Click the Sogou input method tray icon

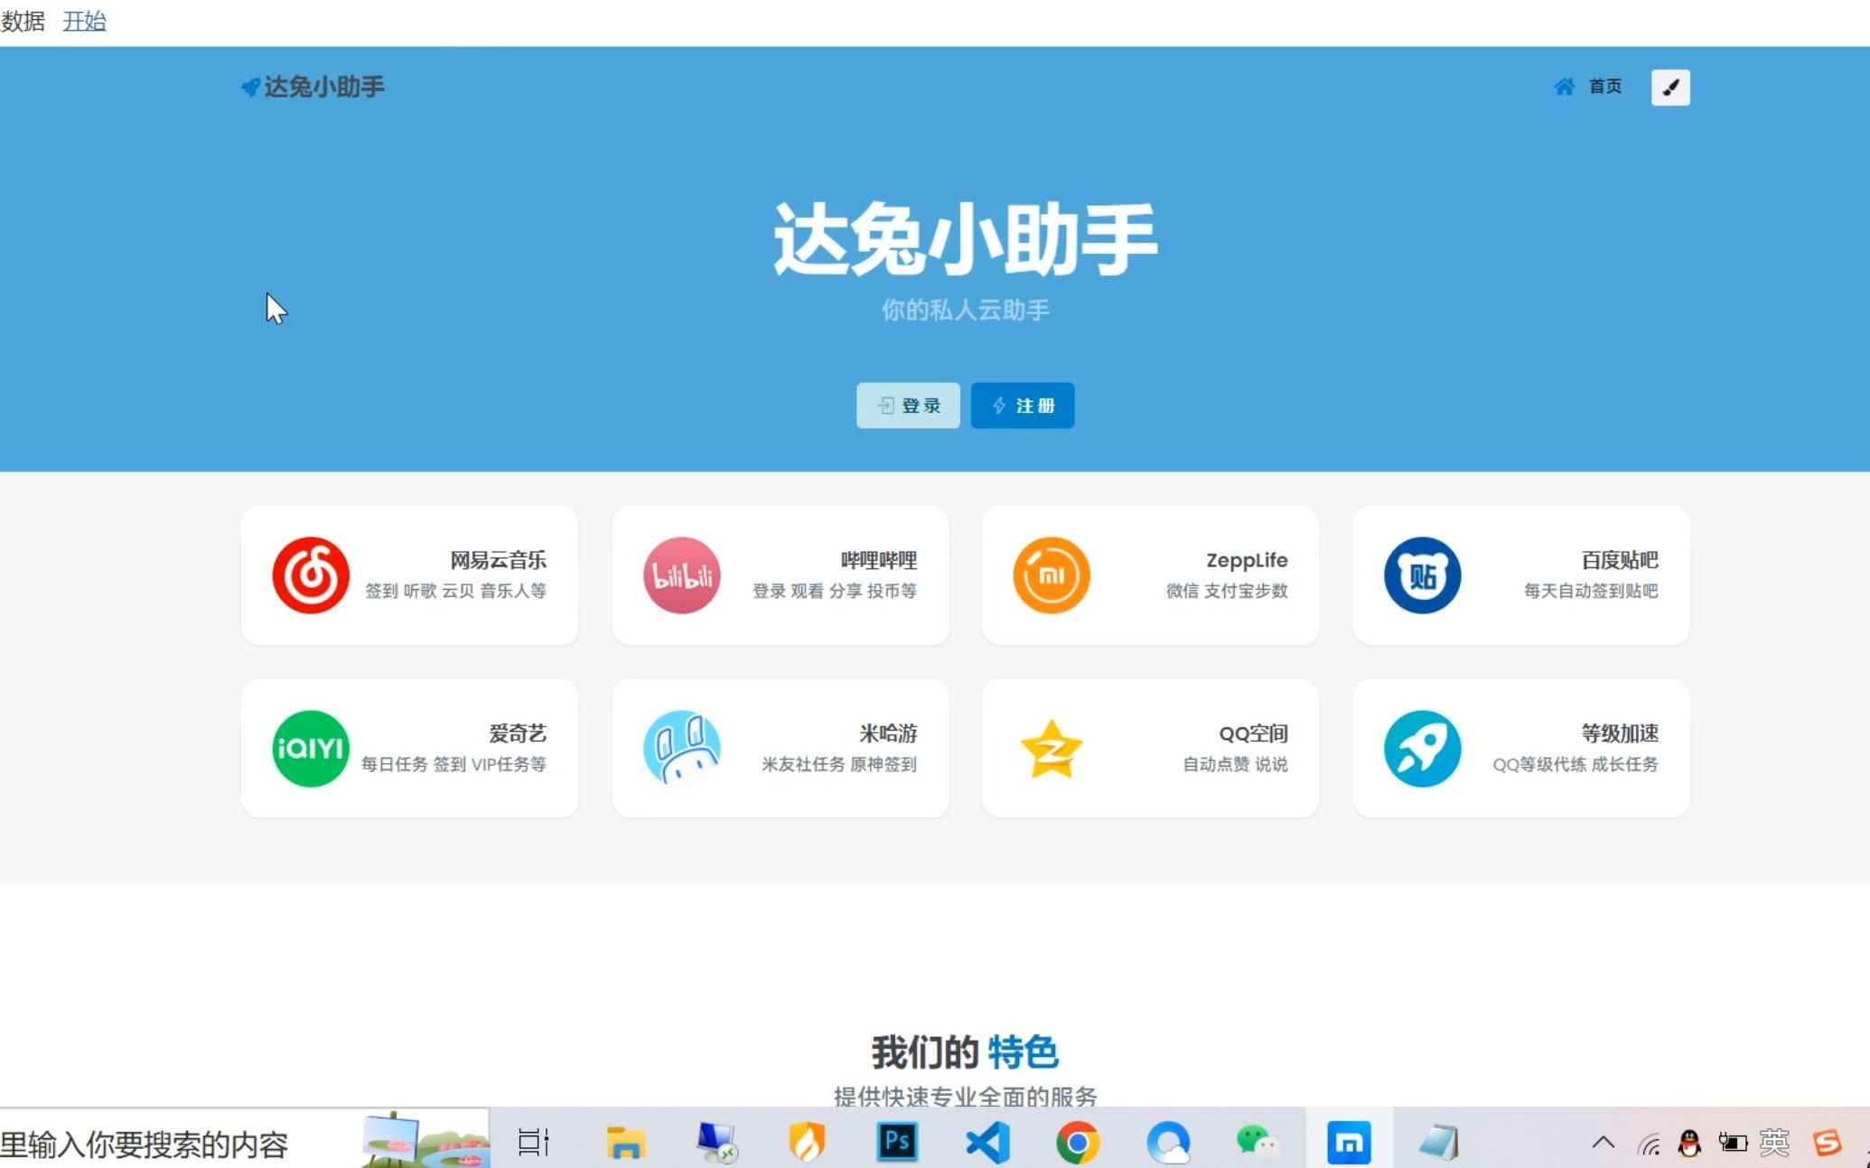[x=1826, y=1144]
